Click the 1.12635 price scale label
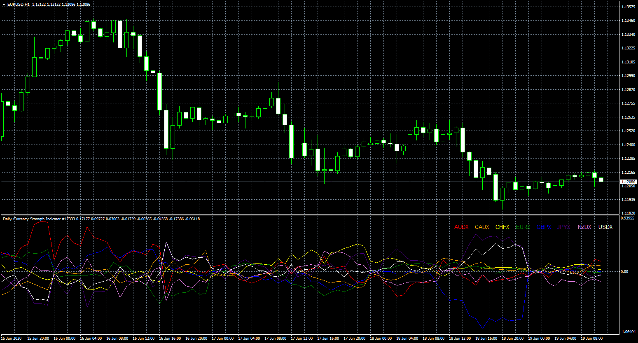The width and height of the screenshot is (638, 343). (x=628, y=117)
